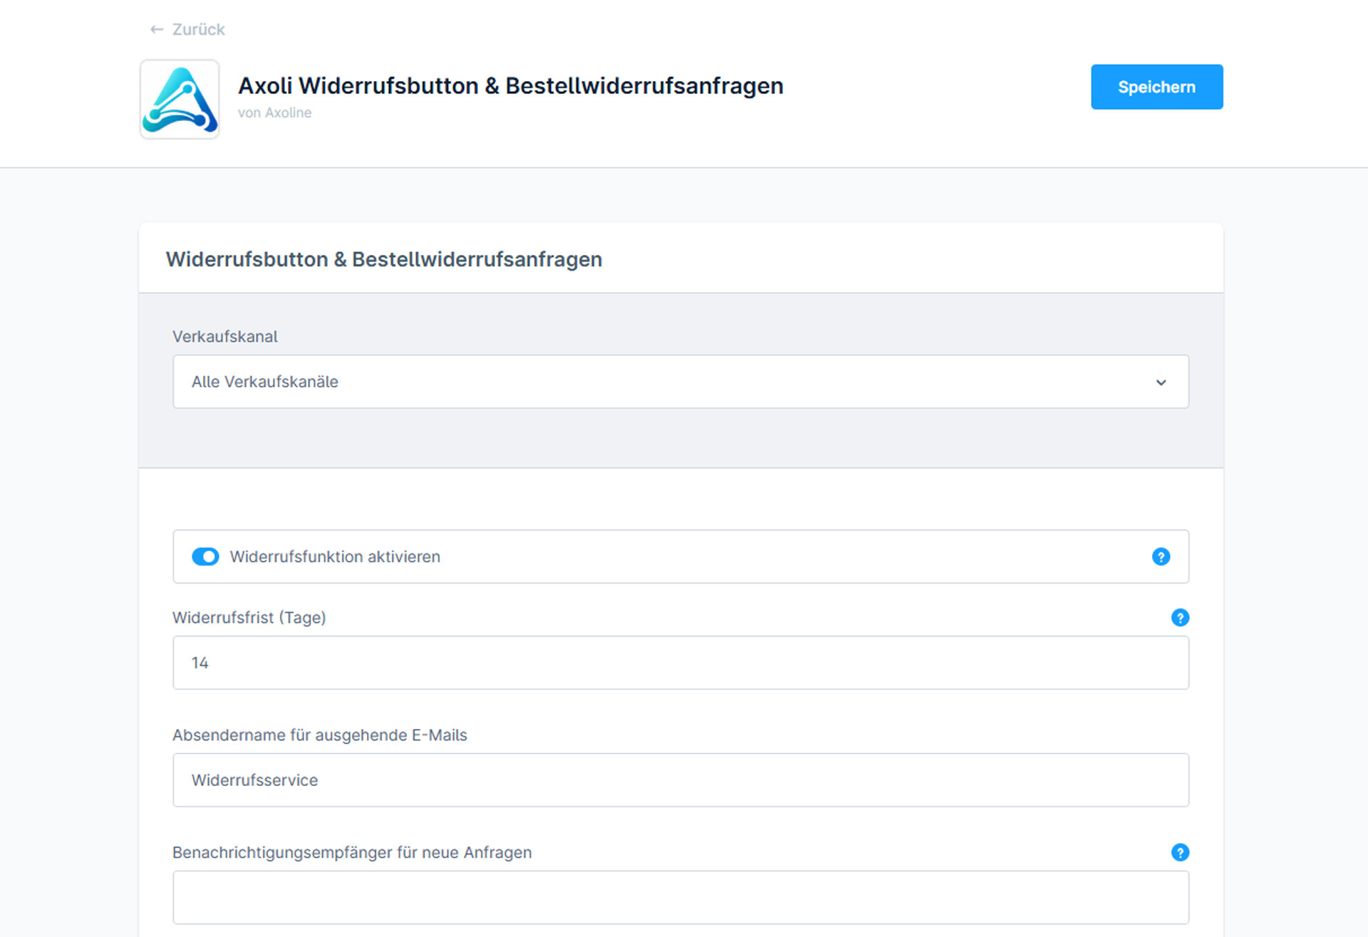Open help icon for Benachrichtigungsempfänger field
This screenshot has height=937, width=1368.
coord(1180,852)
